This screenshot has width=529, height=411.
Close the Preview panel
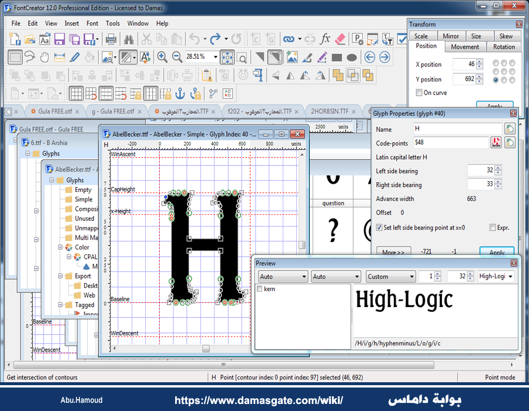514,263
